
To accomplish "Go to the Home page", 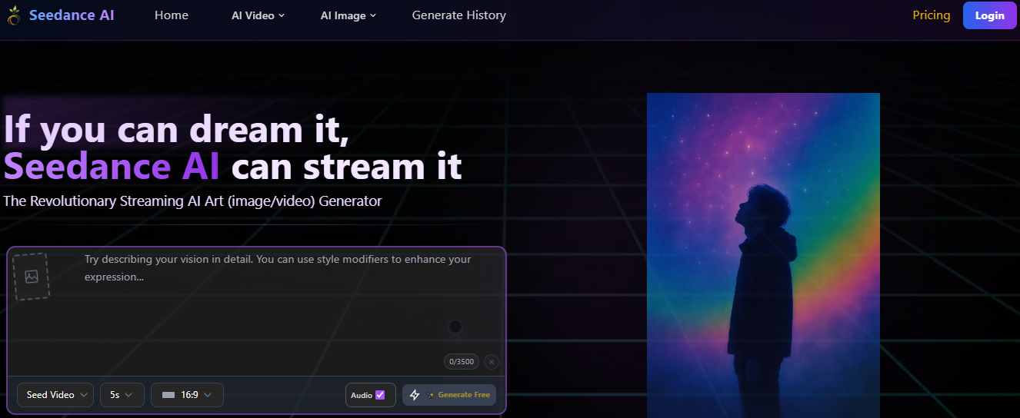I will click(172, 15).
